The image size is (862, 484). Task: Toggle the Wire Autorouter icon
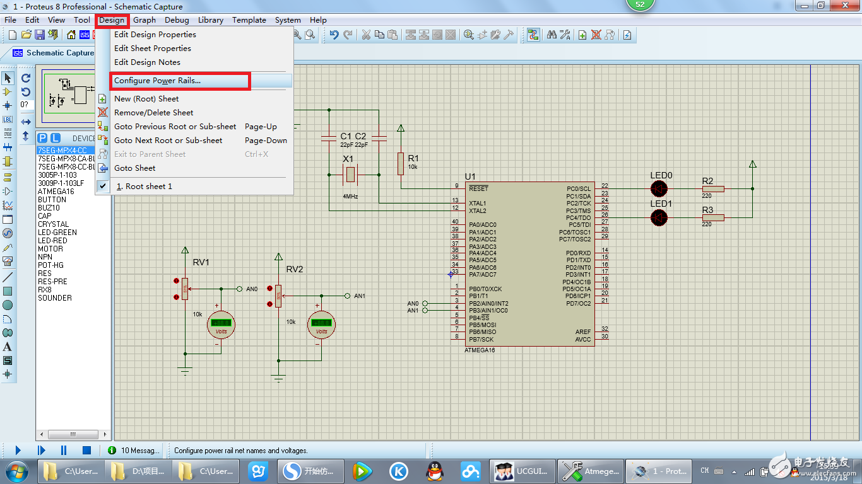point(533,35)
